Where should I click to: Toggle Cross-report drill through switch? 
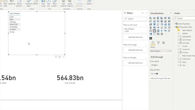coord(156,65)
